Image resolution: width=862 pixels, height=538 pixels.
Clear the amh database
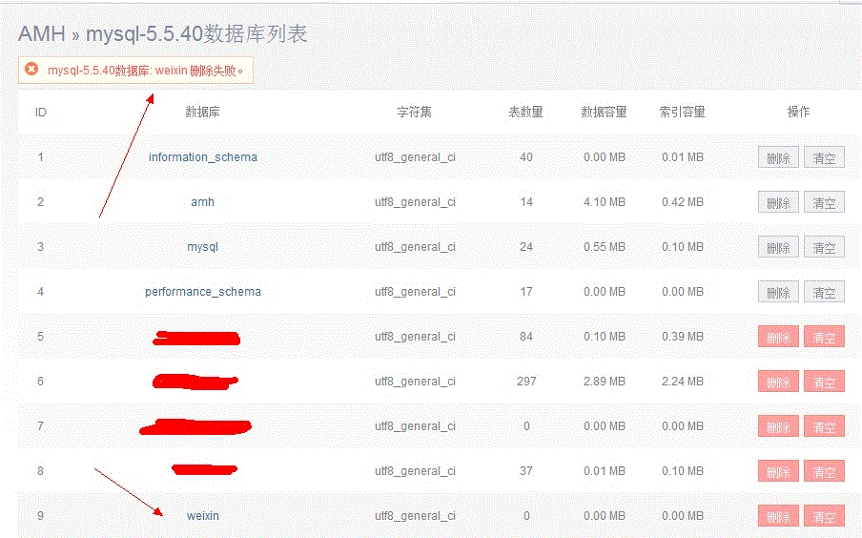(x=824, y=203)
